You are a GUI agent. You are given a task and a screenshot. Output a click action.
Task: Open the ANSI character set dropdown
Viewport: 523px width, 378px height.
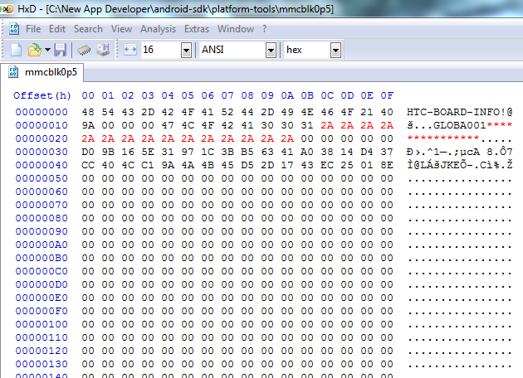(271, 51)
